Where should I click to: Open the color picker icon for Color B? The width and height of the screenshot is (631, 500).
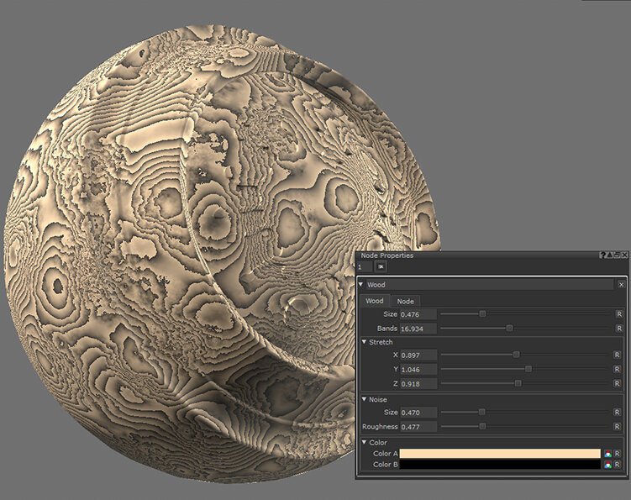point(607,464)
